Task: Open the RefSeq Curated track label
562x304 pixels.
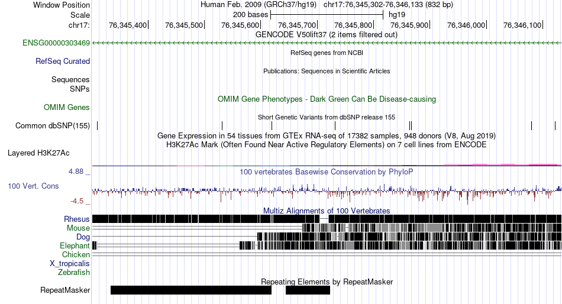Action: click(x=63, y=62)
